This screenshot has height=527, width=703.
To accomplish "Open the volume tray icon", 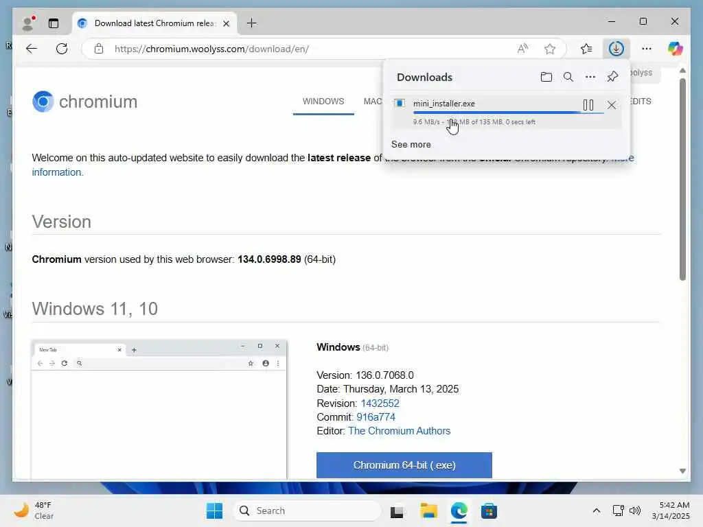I will click(x=635, y=511).
